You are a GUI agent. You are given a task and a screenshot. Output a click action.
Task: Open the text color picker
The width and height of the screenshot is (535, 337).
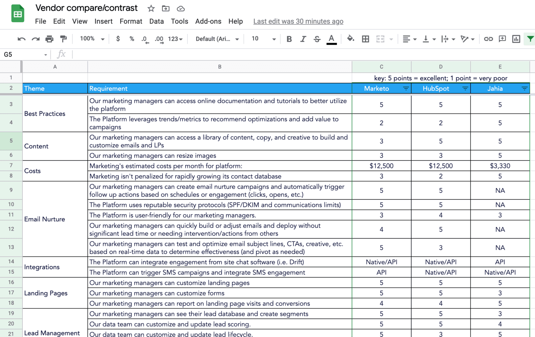[x=332, y=39]
